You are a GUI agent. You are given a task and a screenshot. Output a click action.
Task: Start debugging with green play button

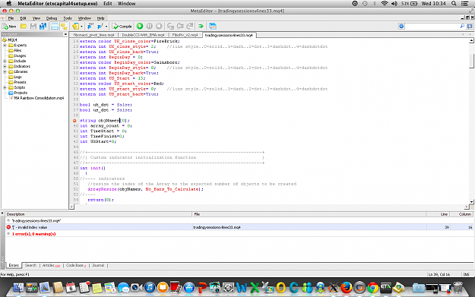[x=140, y=27]
